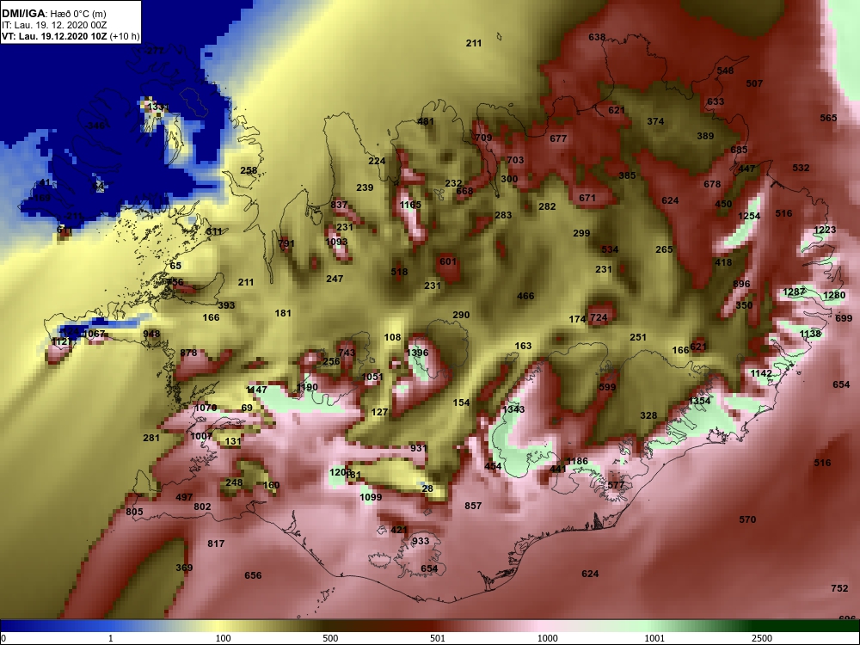Click the map value '1396'
Screen dimensions: 860x645
pyautogui.click(x=417, y=353)
